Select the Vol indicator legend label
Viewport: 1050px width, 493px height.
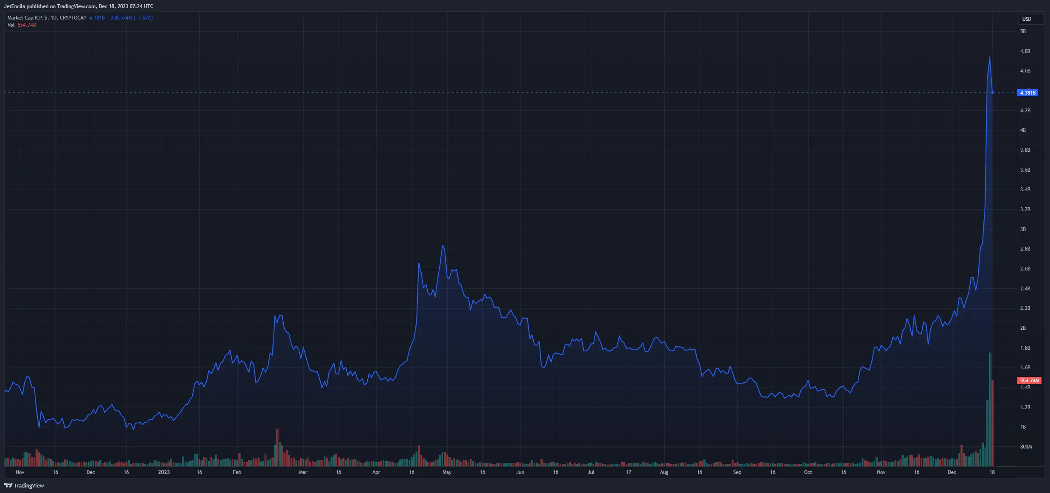click(x=11, y=25)
